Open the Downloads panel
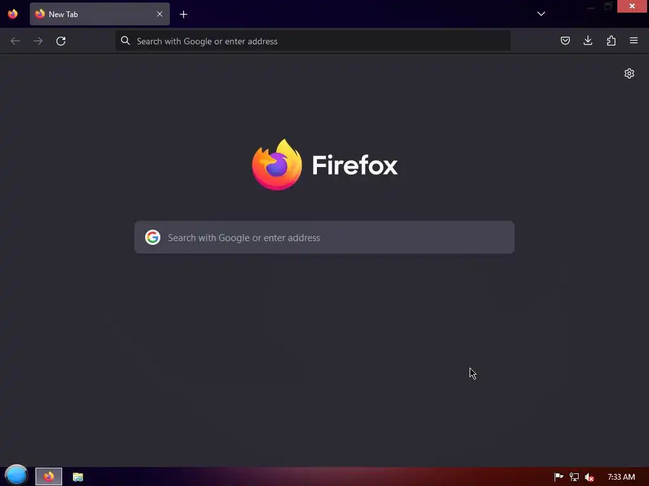The height and width of the screenshot is (486, 649). [588, 40]
